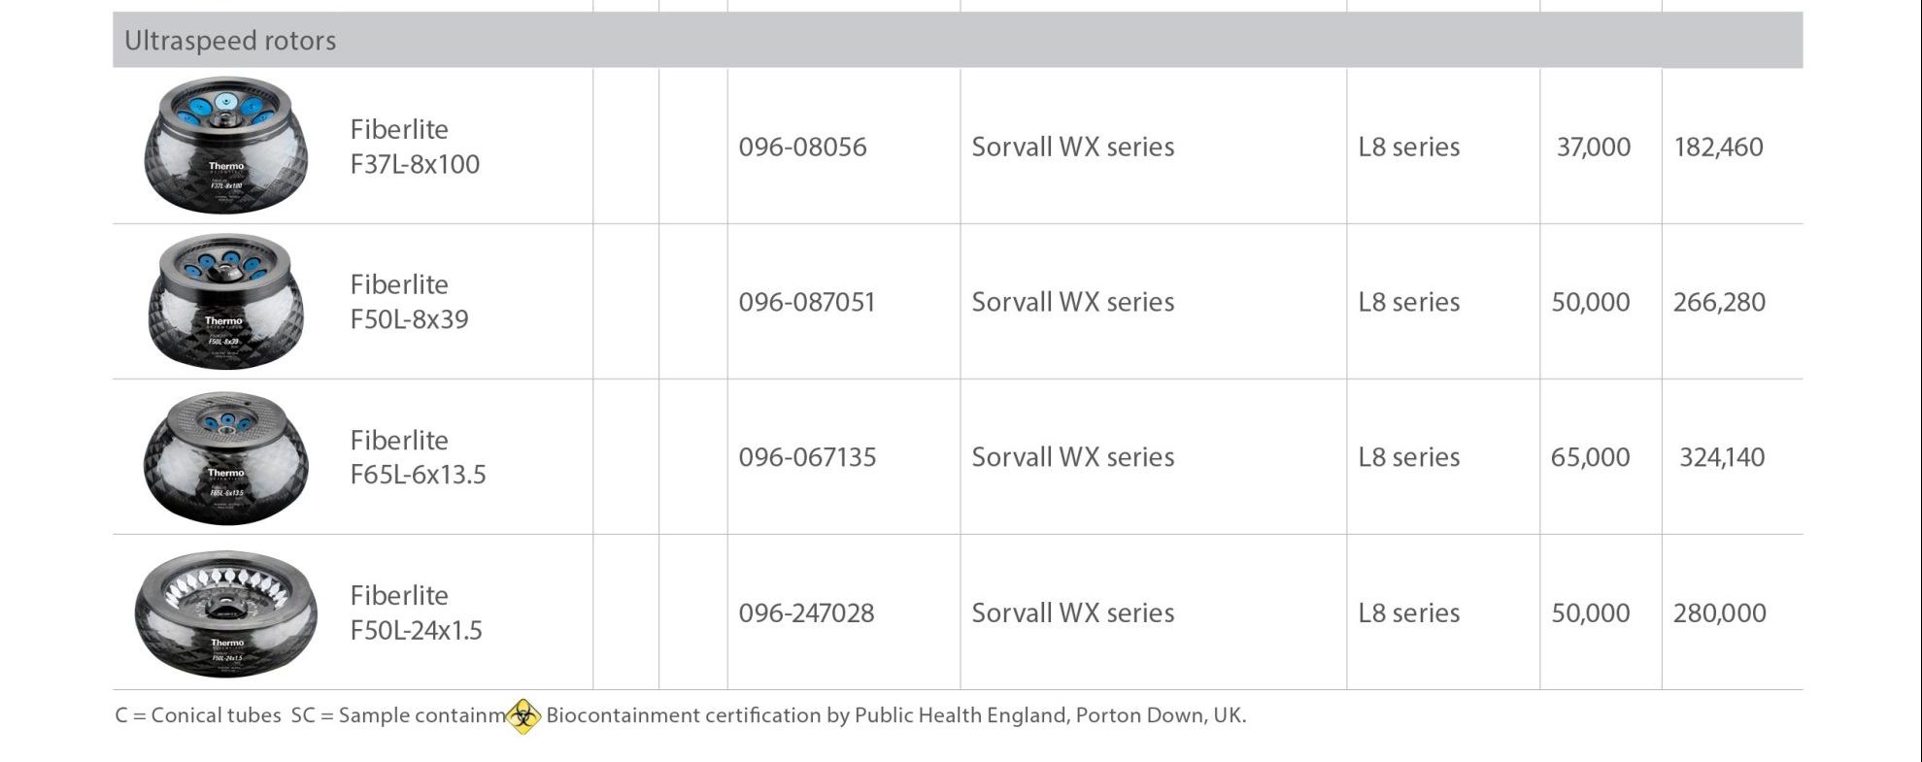Click the 280,000 RCF value
This screenshot has width=1922, height=762.
[1719, 613]
